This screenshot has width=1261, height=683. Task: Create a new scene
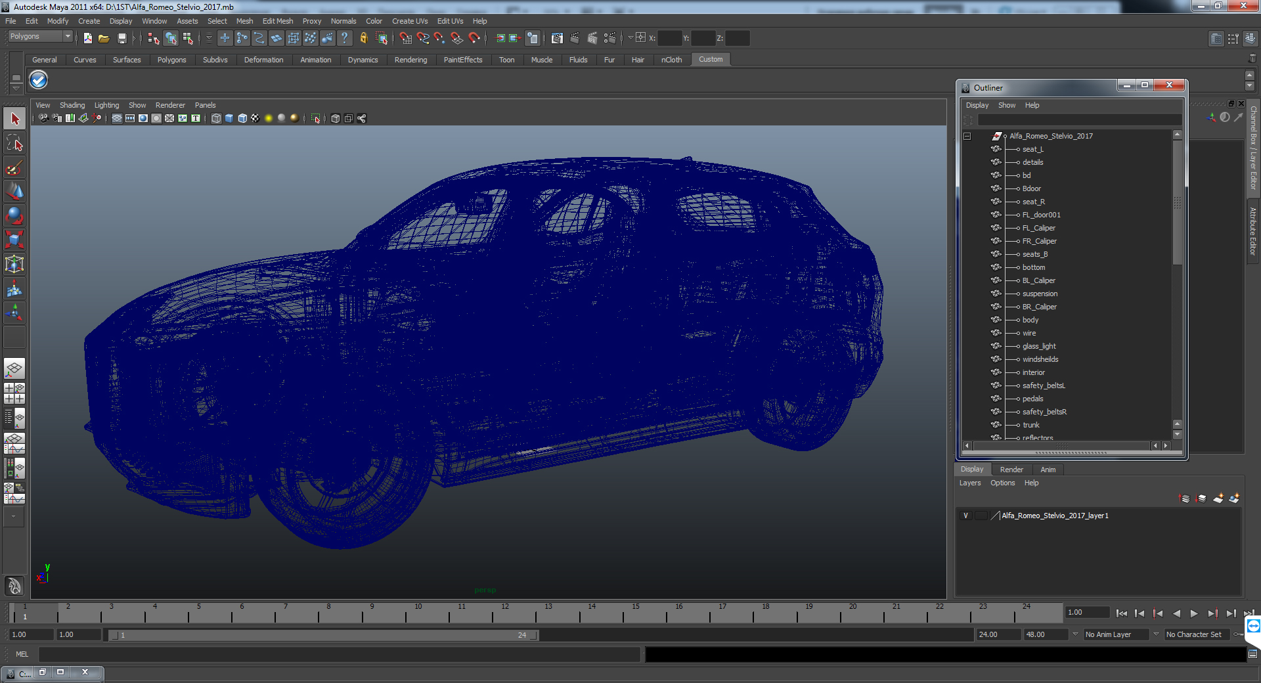coord(87,39)
